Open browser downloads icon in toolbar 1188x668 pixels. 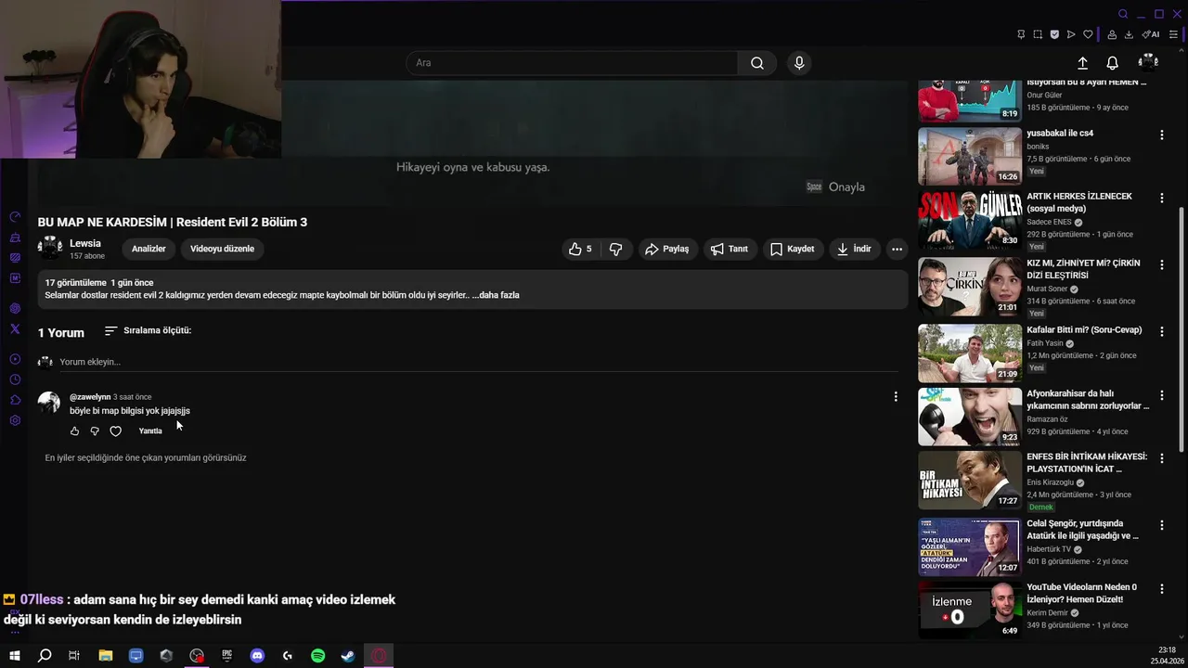[x=1129, y=34]
